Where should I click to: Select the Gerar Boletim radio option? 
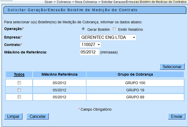[x=83, y=29]
